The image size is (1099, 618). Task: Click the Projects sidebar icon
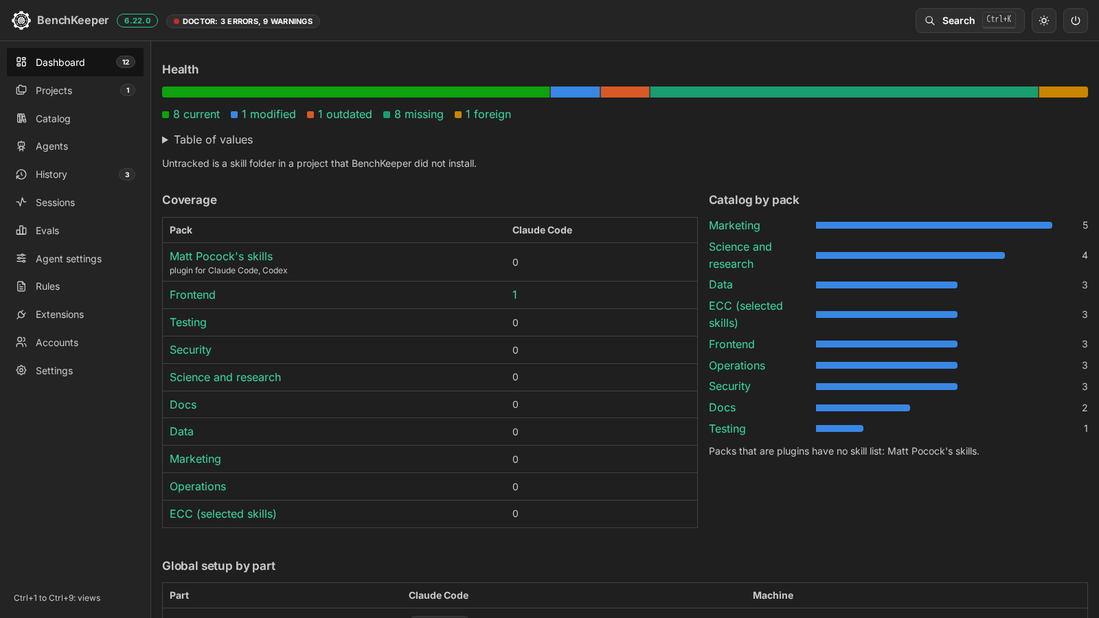coord(21,90)
